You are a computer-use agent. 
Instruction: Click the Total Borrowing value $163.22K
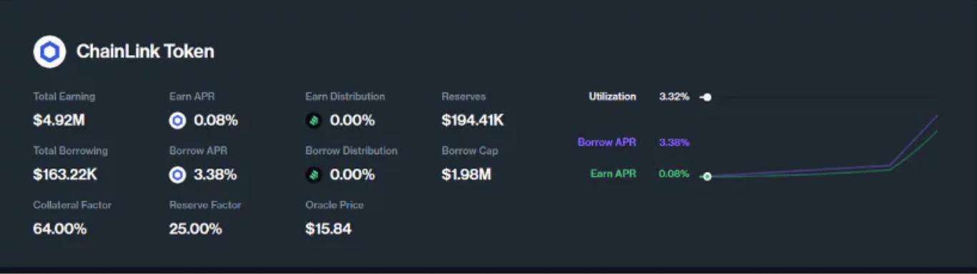(x=65, y=175)
